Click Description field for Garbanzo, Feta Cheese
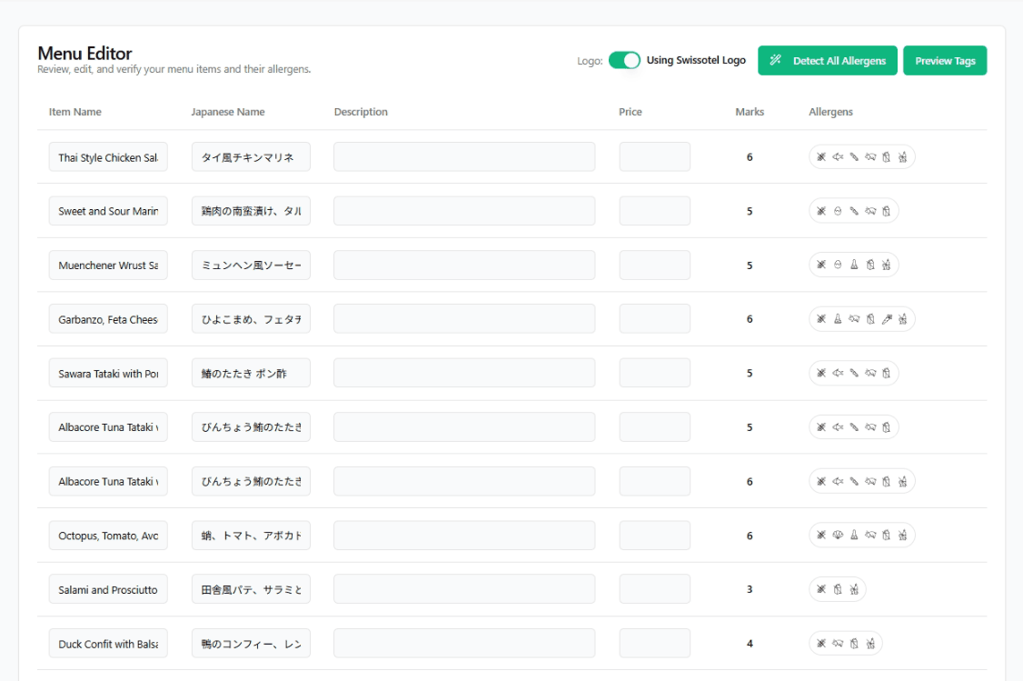The image size is (1023, 681). click(464, 319)
